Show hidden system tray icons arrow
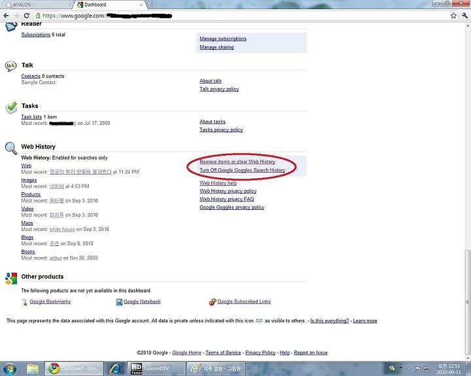Viewport: 471px width, 376px height. 409,369
